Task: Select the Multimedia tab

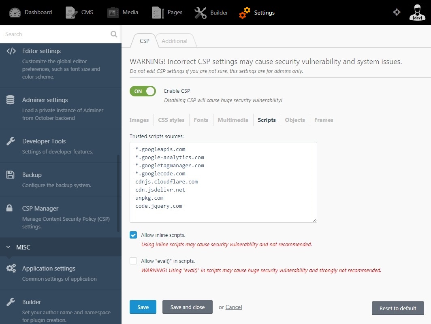Action: tap(233, 120)
